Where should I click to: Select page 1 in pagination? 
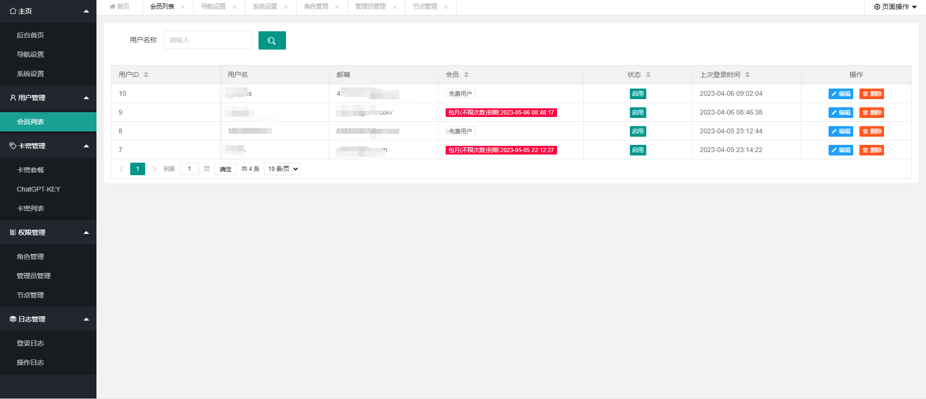[137, 169]
